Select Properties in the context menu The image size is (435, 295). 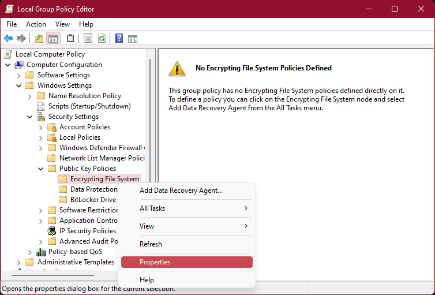pyautogui.click(x=187, y=262)
